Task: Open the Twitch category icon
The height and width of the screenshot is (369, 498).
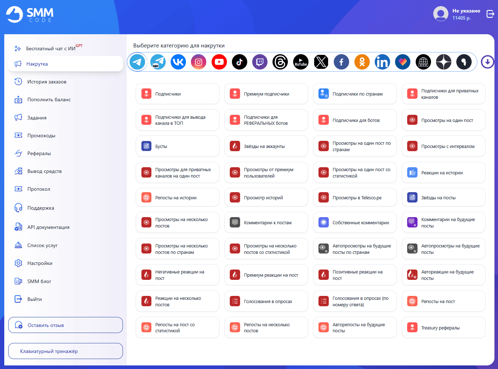Action: pos(260,62)
